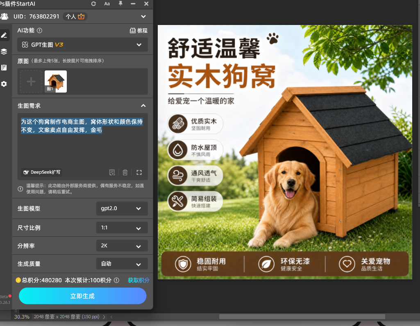Click the 立即生成 button
The width and height of the screenshot is (420, 326).
coord(82,296)
